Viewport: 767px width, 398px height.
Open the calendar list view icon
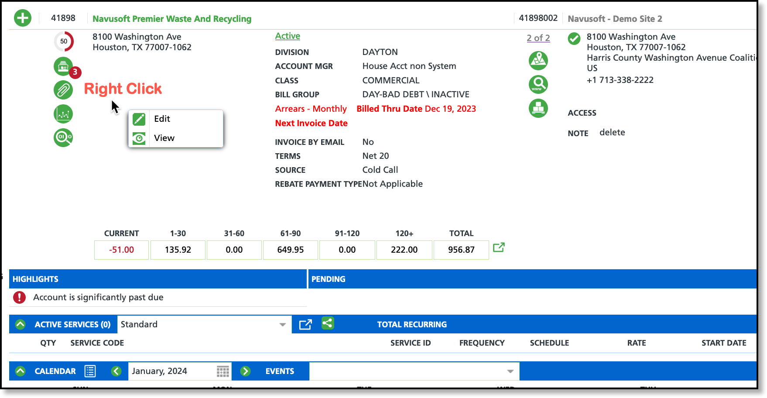[90, 371]
